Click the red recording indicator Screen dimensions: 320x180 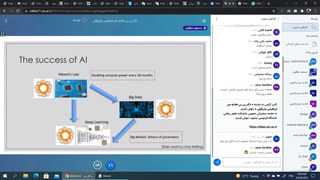84,21
